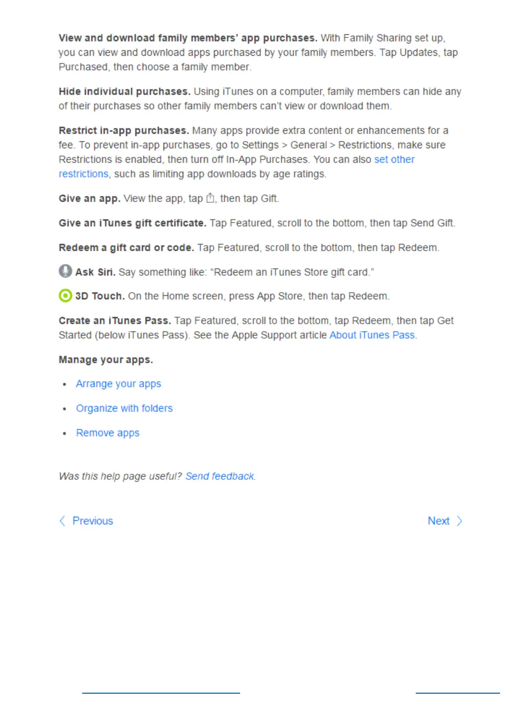Go to the Next page
522x707 pixels.
pyautogui.click(x=439, y=521)
